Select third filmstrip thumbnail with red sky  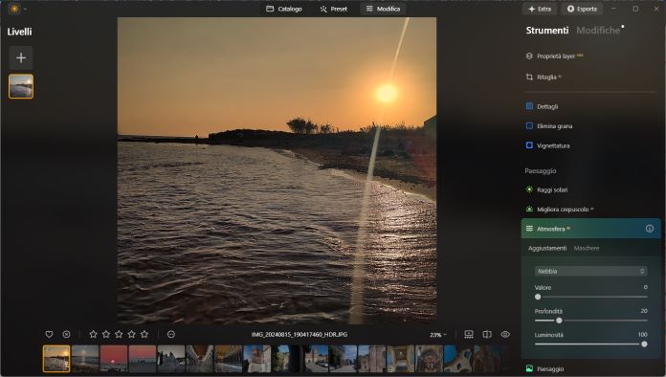coord(114,359)
